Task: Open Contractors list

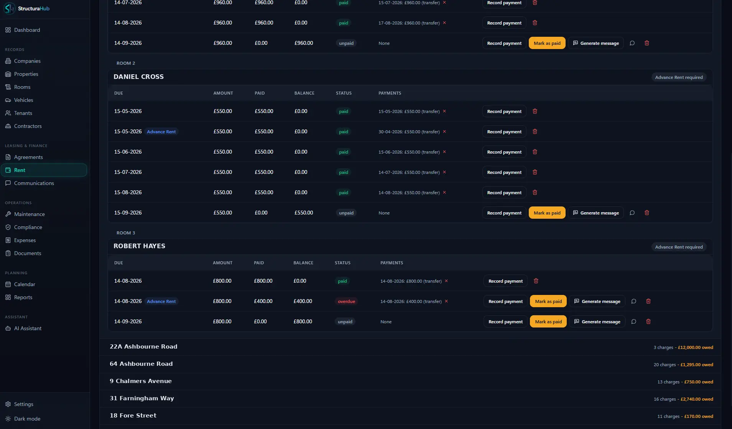Action: (28, 126)
